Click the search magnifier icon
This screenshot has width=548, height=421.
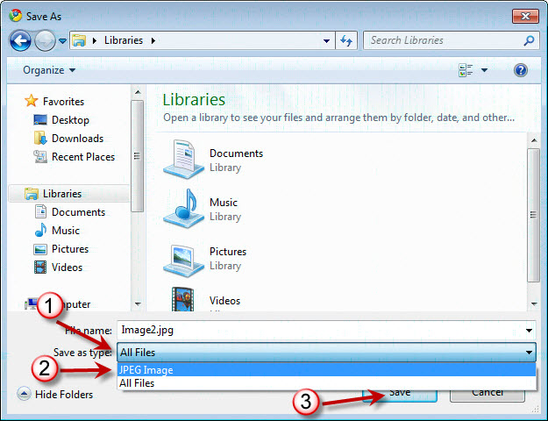[x=529, y=40]
